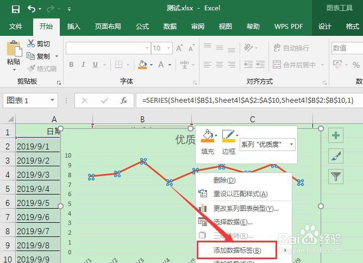This screenshot has height=263, width=363.
Task: Click the align right icon
Action: click(x=231, y=65)
